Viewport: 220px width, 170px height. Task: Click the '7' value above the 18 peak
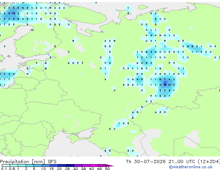point(165,79)
